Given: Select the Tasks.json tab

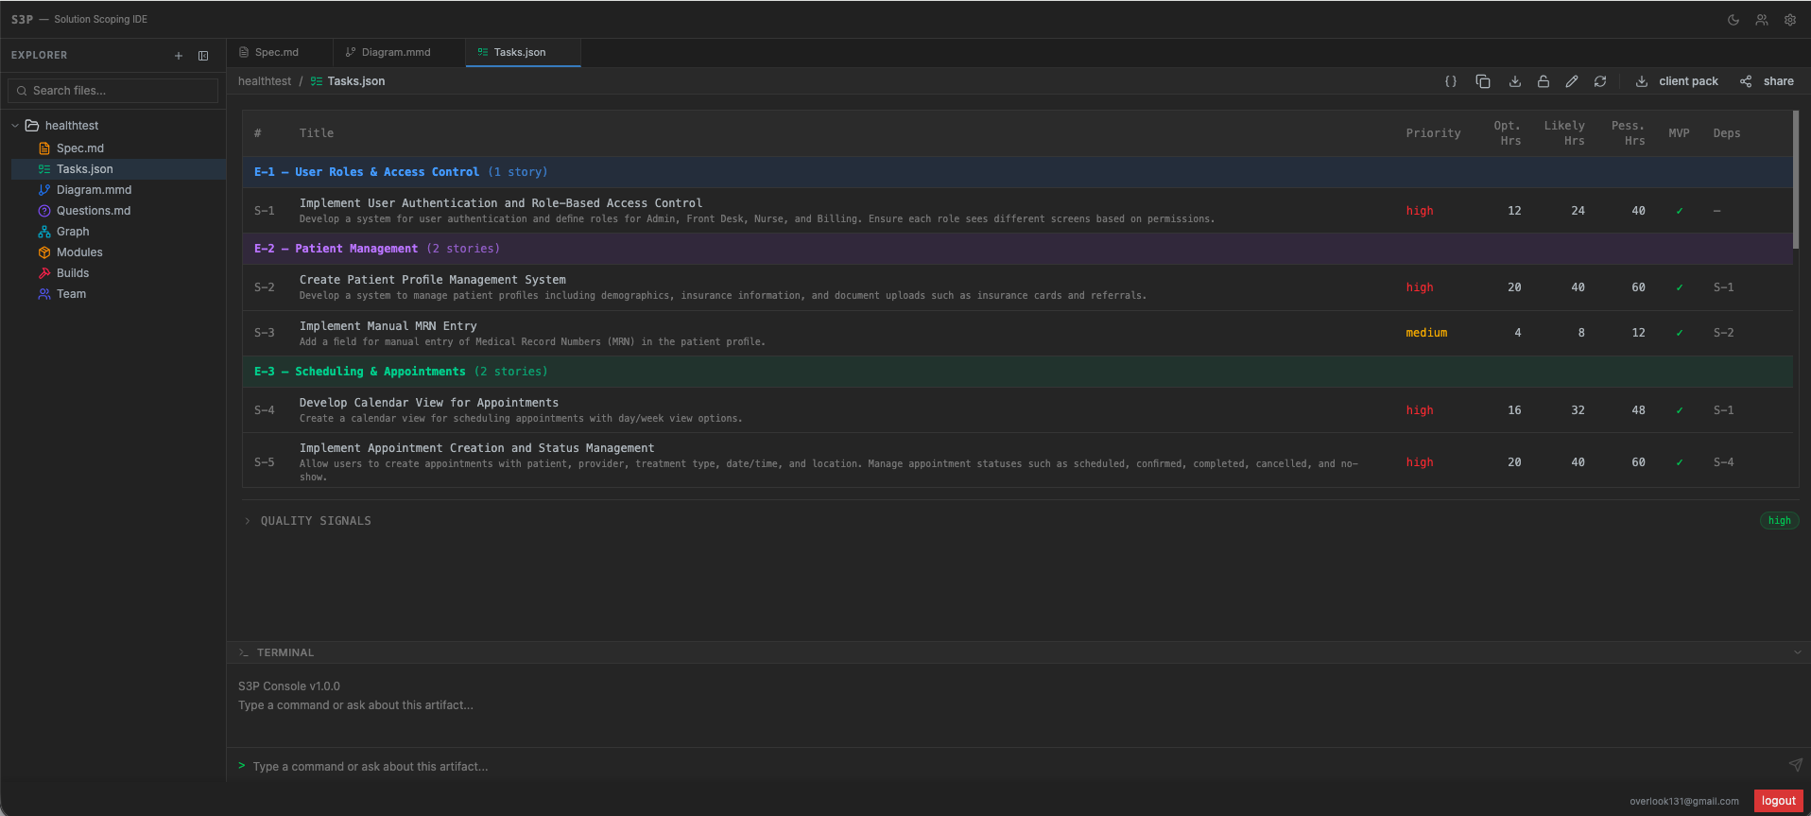Looking at the screenshot, I should 523,53.
